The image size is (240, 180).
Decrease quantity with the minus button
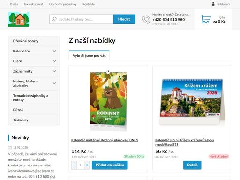74,165
